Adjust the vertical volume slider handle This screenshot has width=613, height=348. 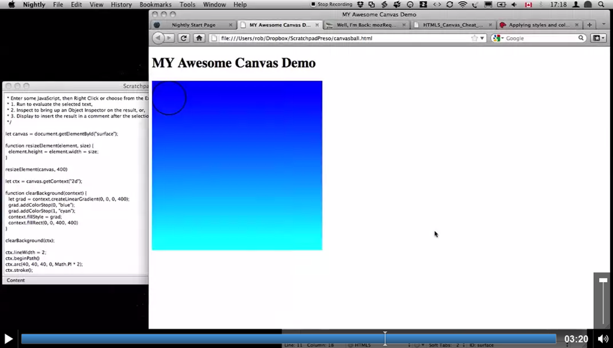point(603,280)
